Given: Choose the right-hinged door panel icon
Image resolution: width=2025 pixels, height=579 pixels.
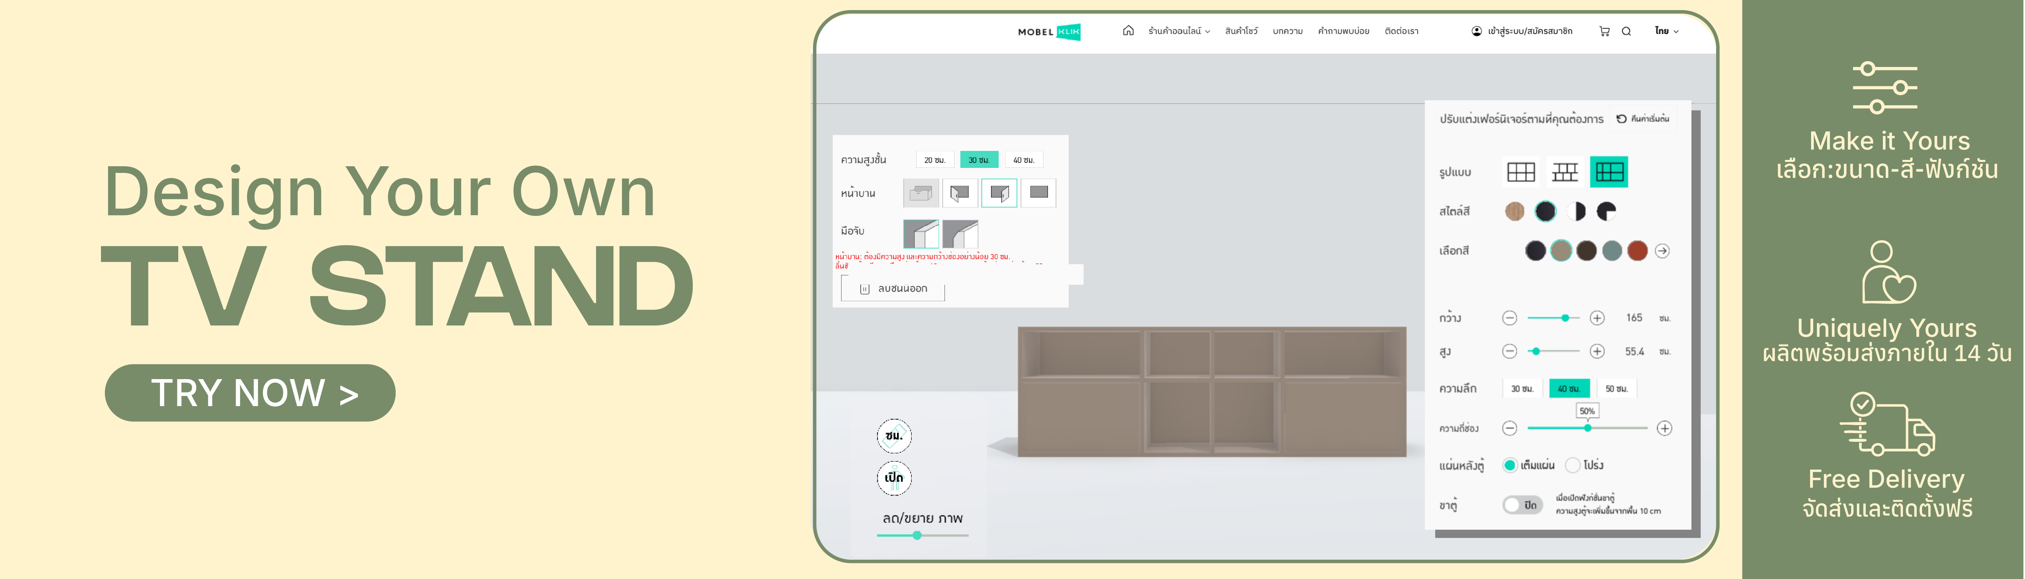Looking at the screenshot, I should tap(999, 193).
